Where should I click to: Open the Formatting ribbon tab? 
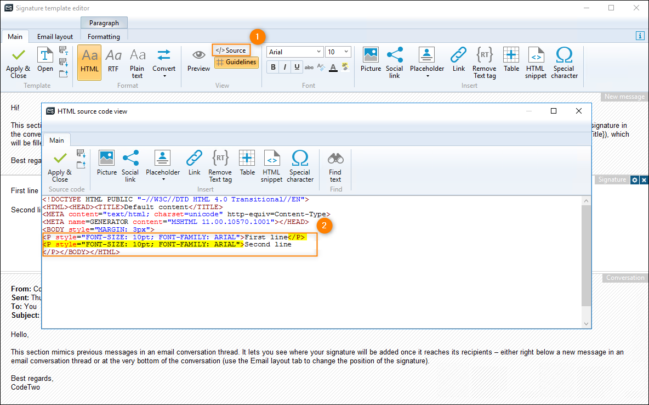pyautogui.click(x=104, y=36)
